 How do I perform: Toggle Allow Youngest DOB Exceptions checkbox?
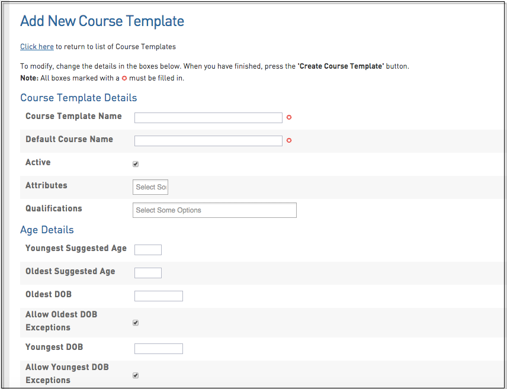pos(136,375)
